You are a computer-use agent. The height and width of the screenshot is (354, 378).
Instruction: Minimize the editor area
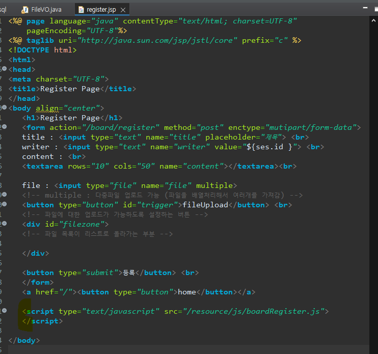coord(365,8)
